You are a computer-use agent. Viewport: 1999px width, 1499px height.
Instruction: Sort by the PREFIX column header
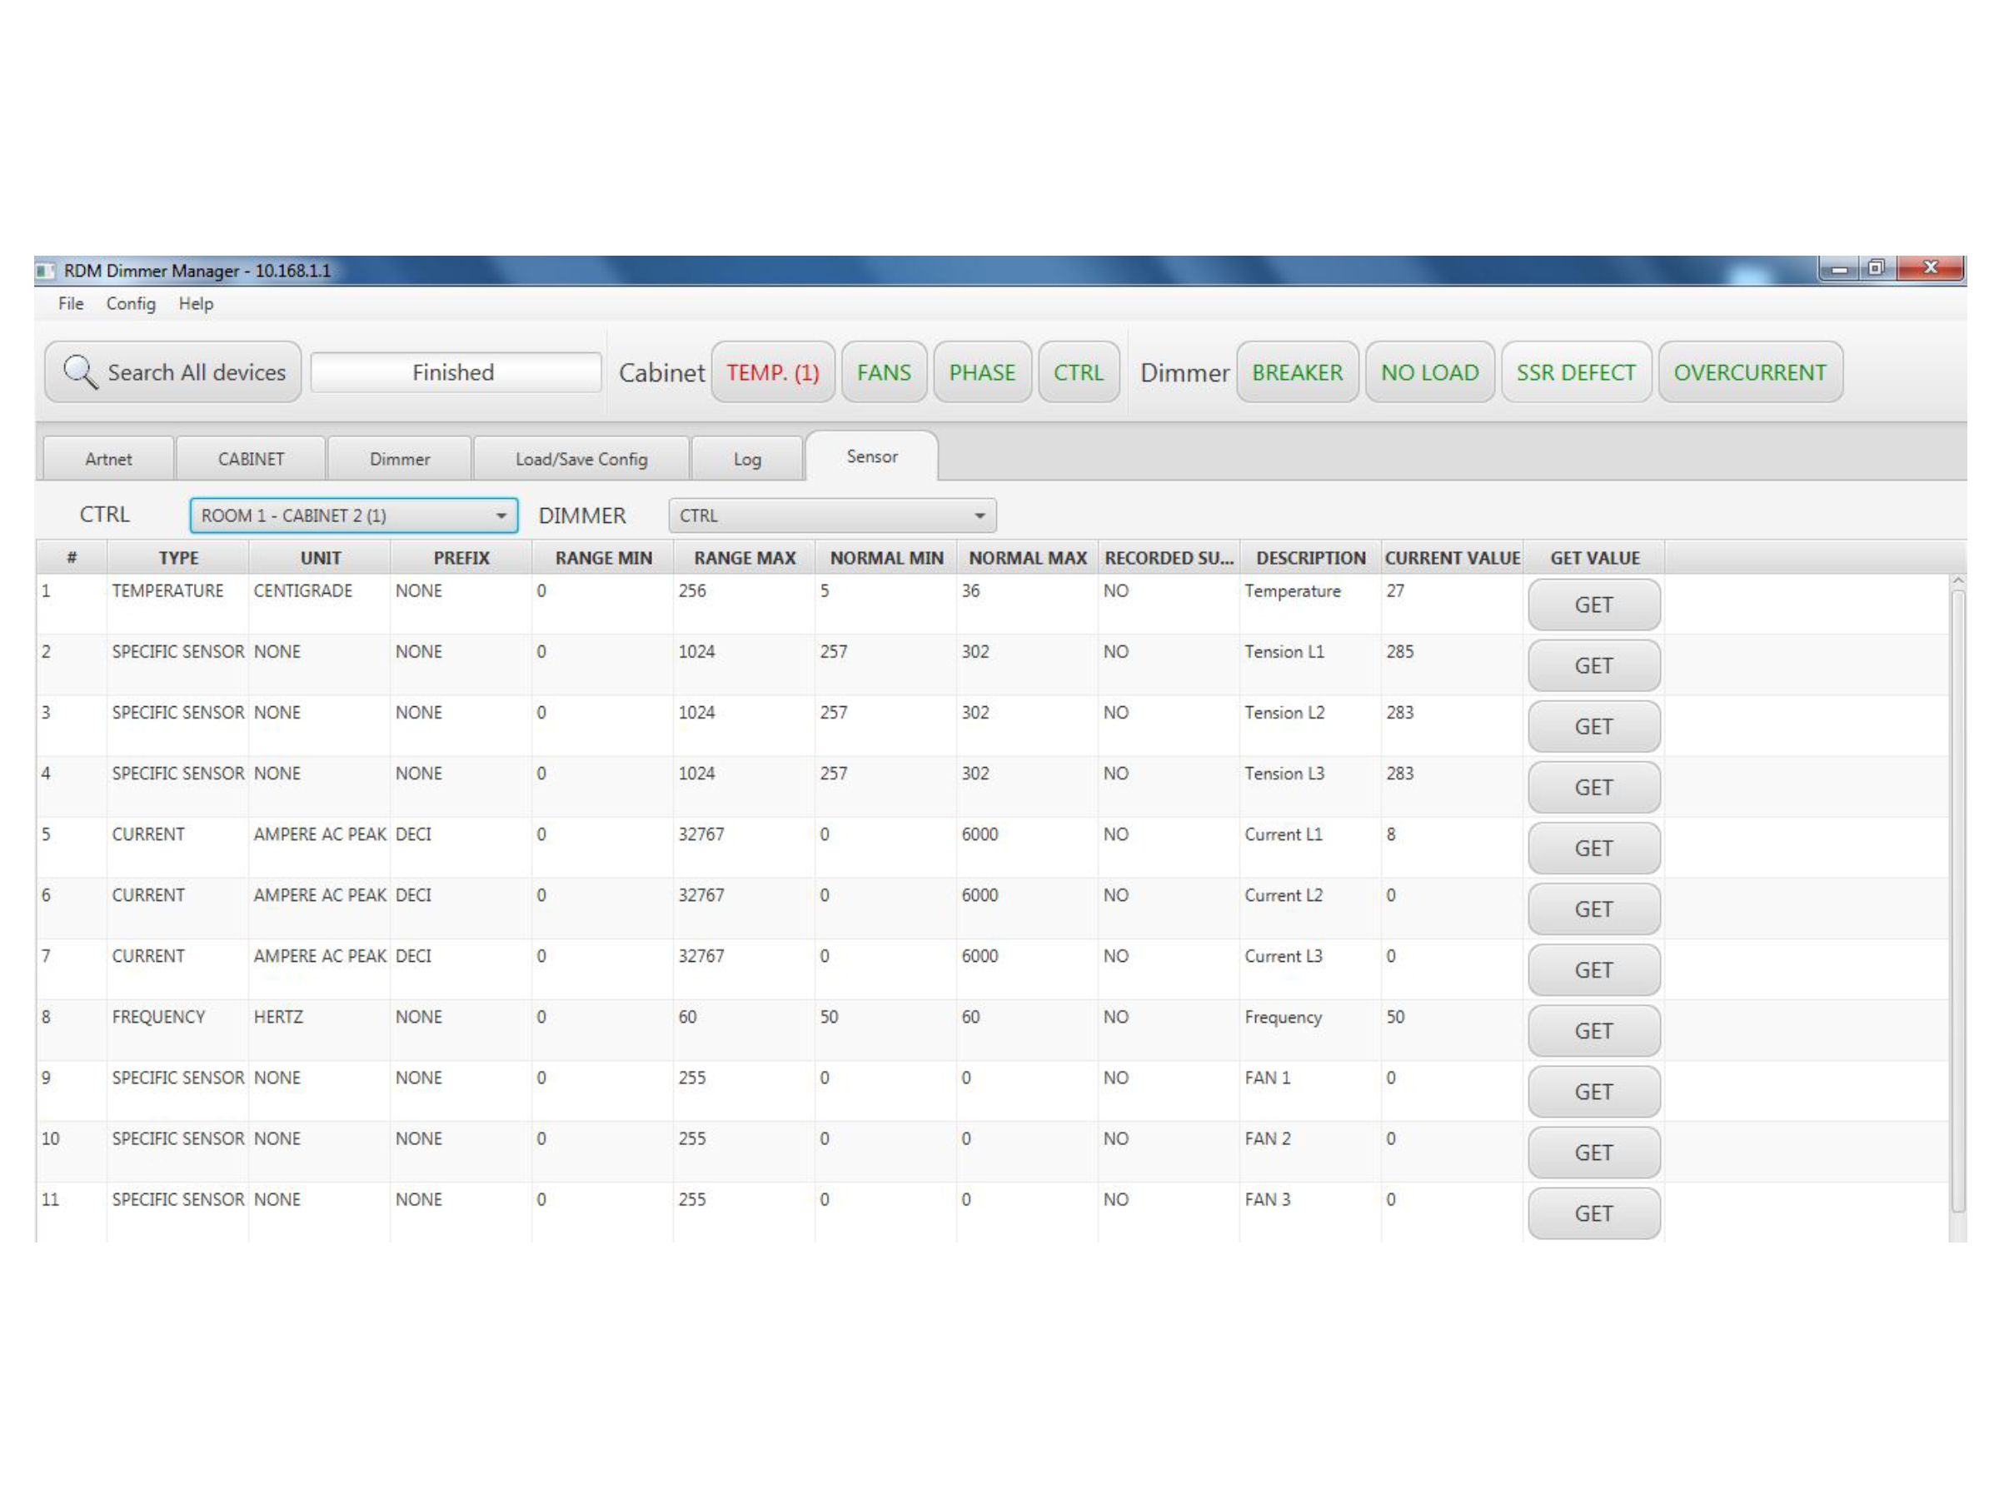coord(461,559)
